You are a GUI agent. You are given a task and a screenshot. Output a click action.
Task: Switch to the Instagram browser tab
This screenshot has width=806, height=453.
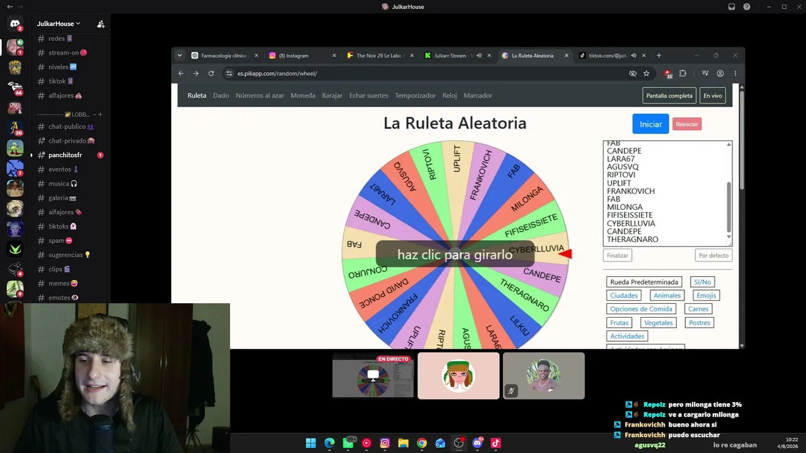pos(301,55)
